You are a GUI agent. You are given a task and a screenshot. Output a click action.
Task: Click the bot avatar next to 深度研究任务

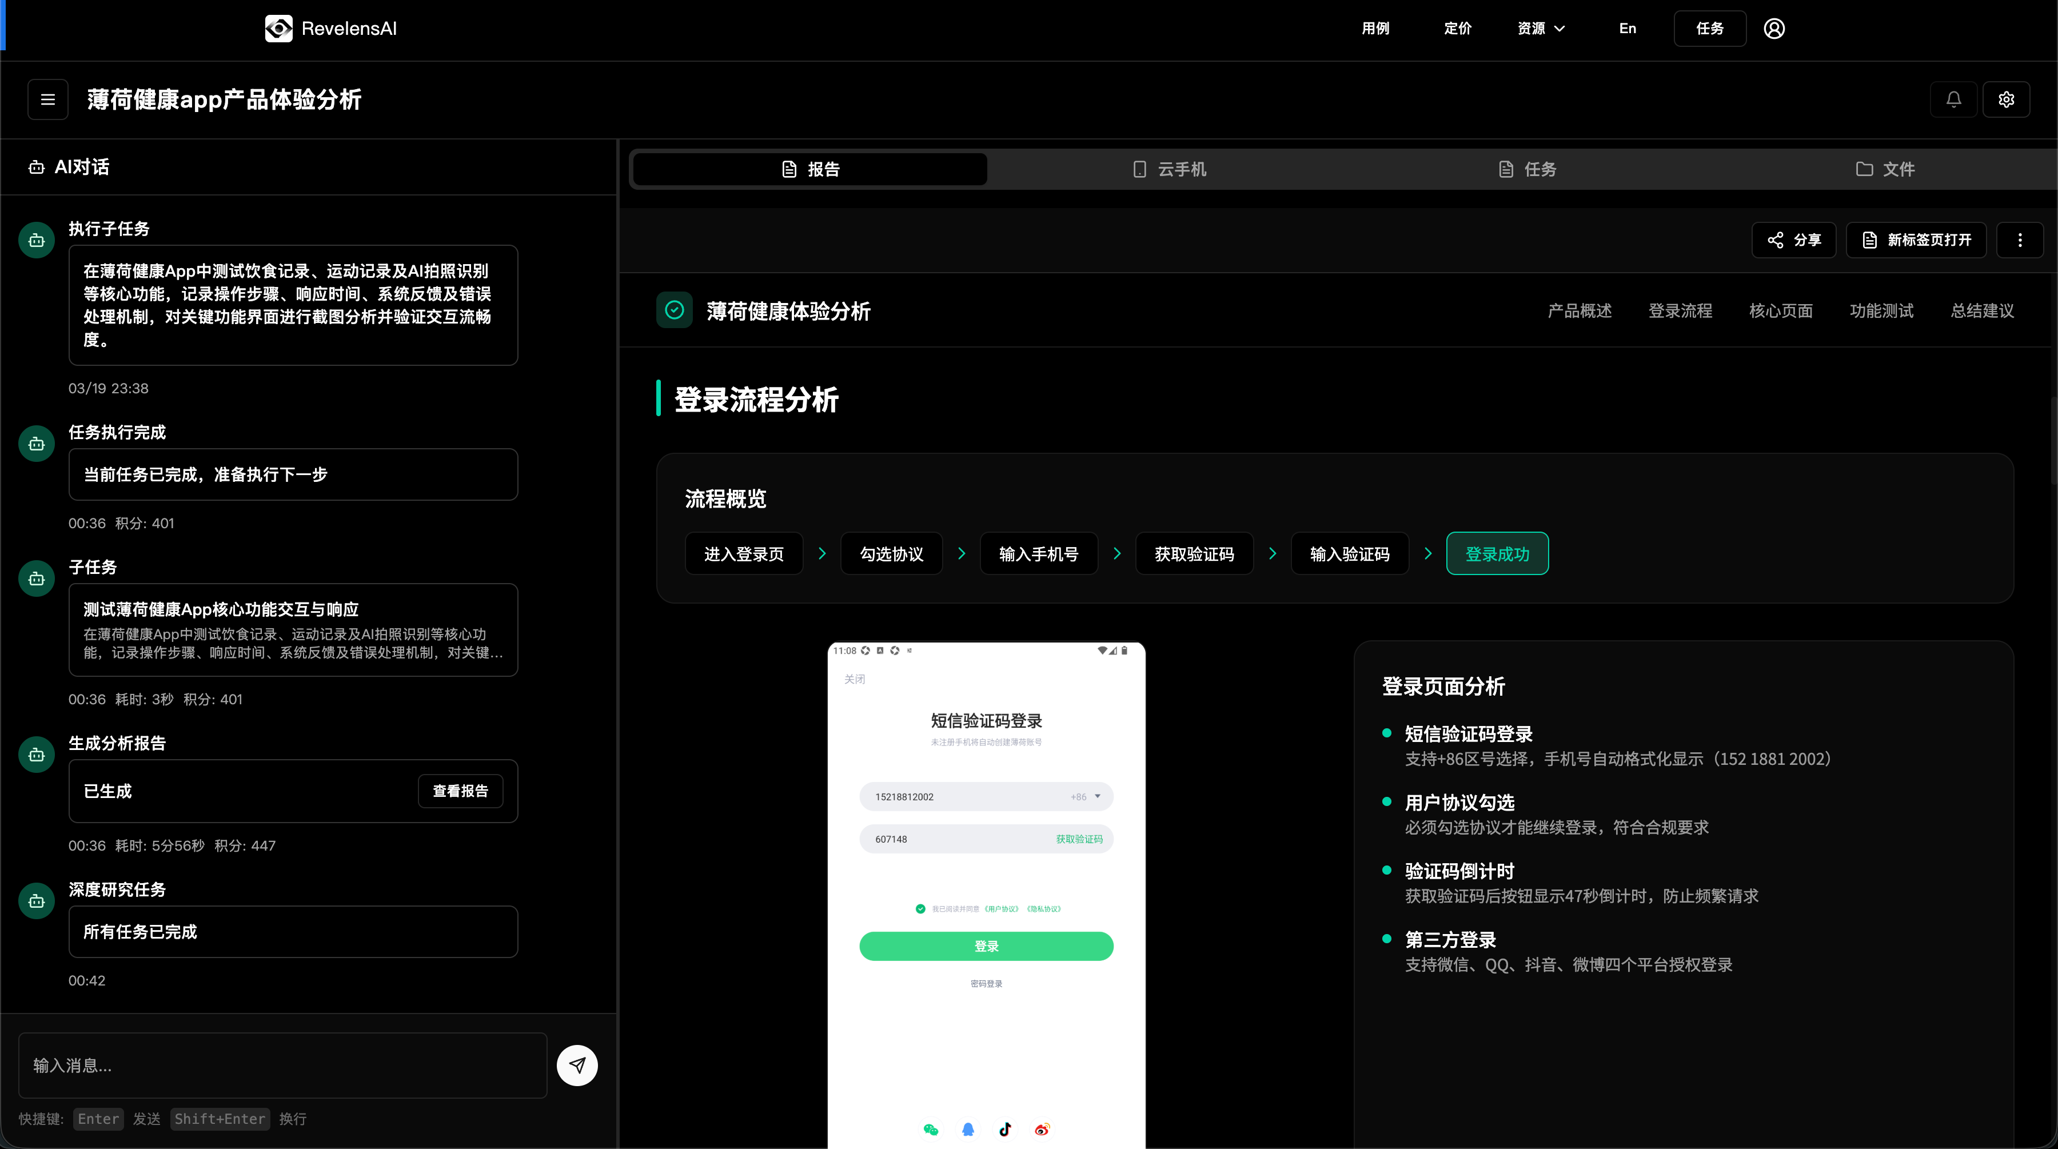[37, 901]
